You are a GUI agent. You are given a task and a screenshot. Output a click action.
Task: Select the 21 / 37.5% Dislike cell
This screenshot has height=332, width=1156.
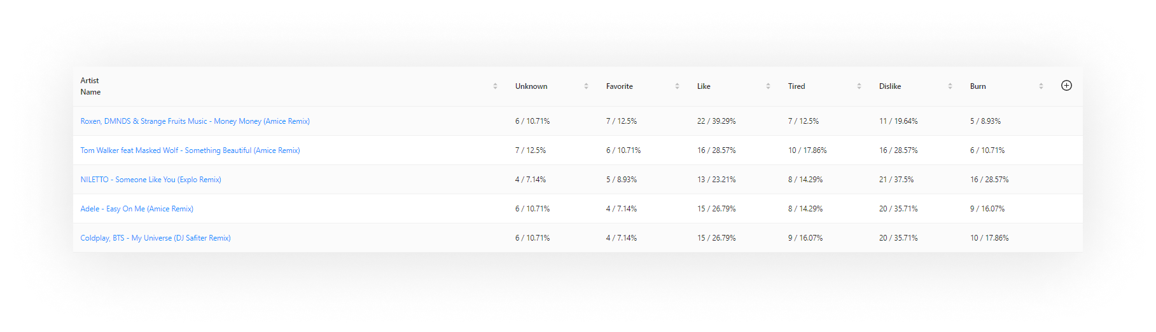click(896, 180)
